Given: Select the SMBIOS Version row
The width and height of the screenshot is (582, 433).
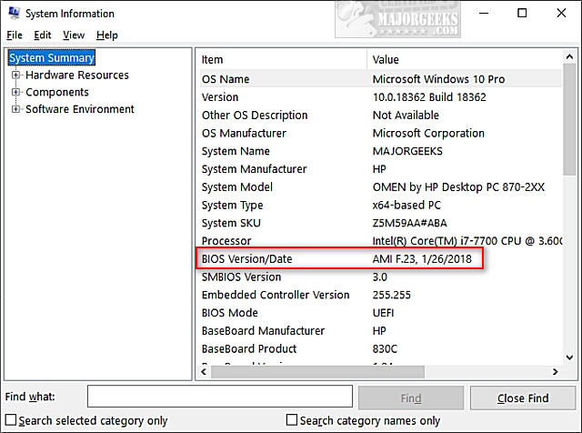Looking at the screenshot, I should (381, 277).
